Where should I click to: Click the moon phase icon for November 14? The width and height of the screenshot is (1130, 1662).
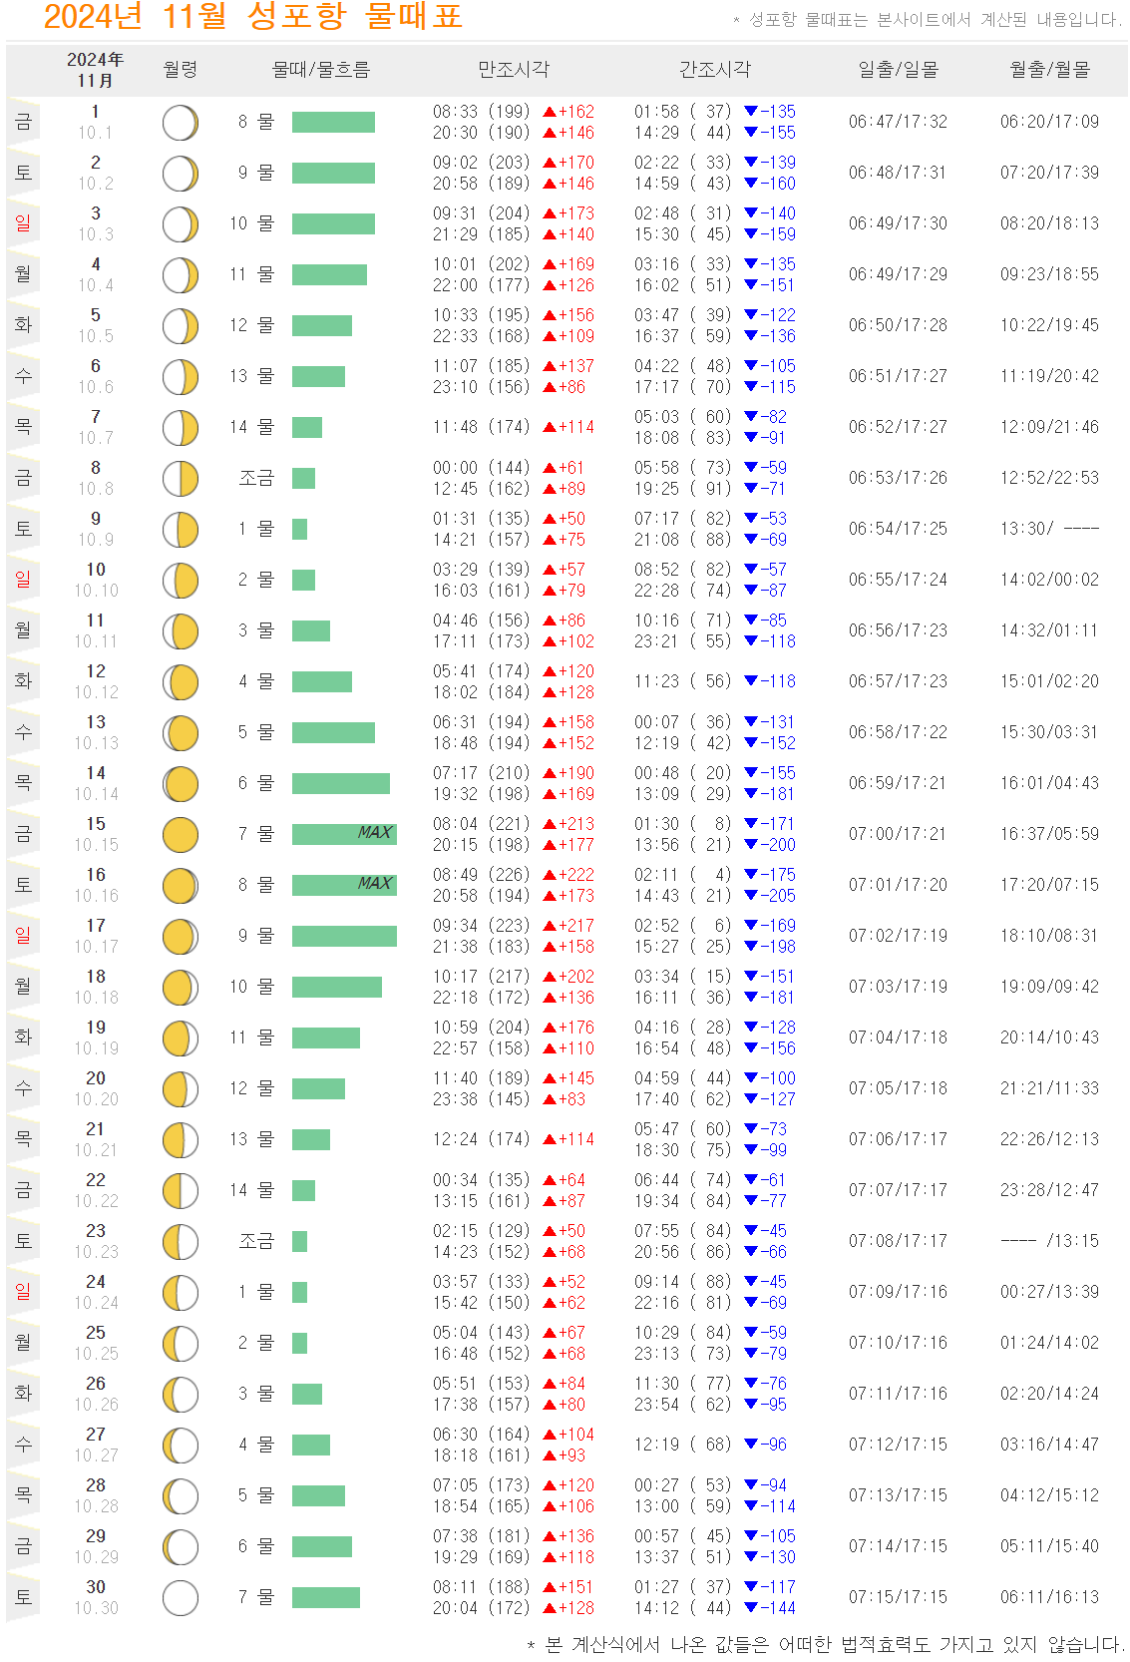coord(181,784)
